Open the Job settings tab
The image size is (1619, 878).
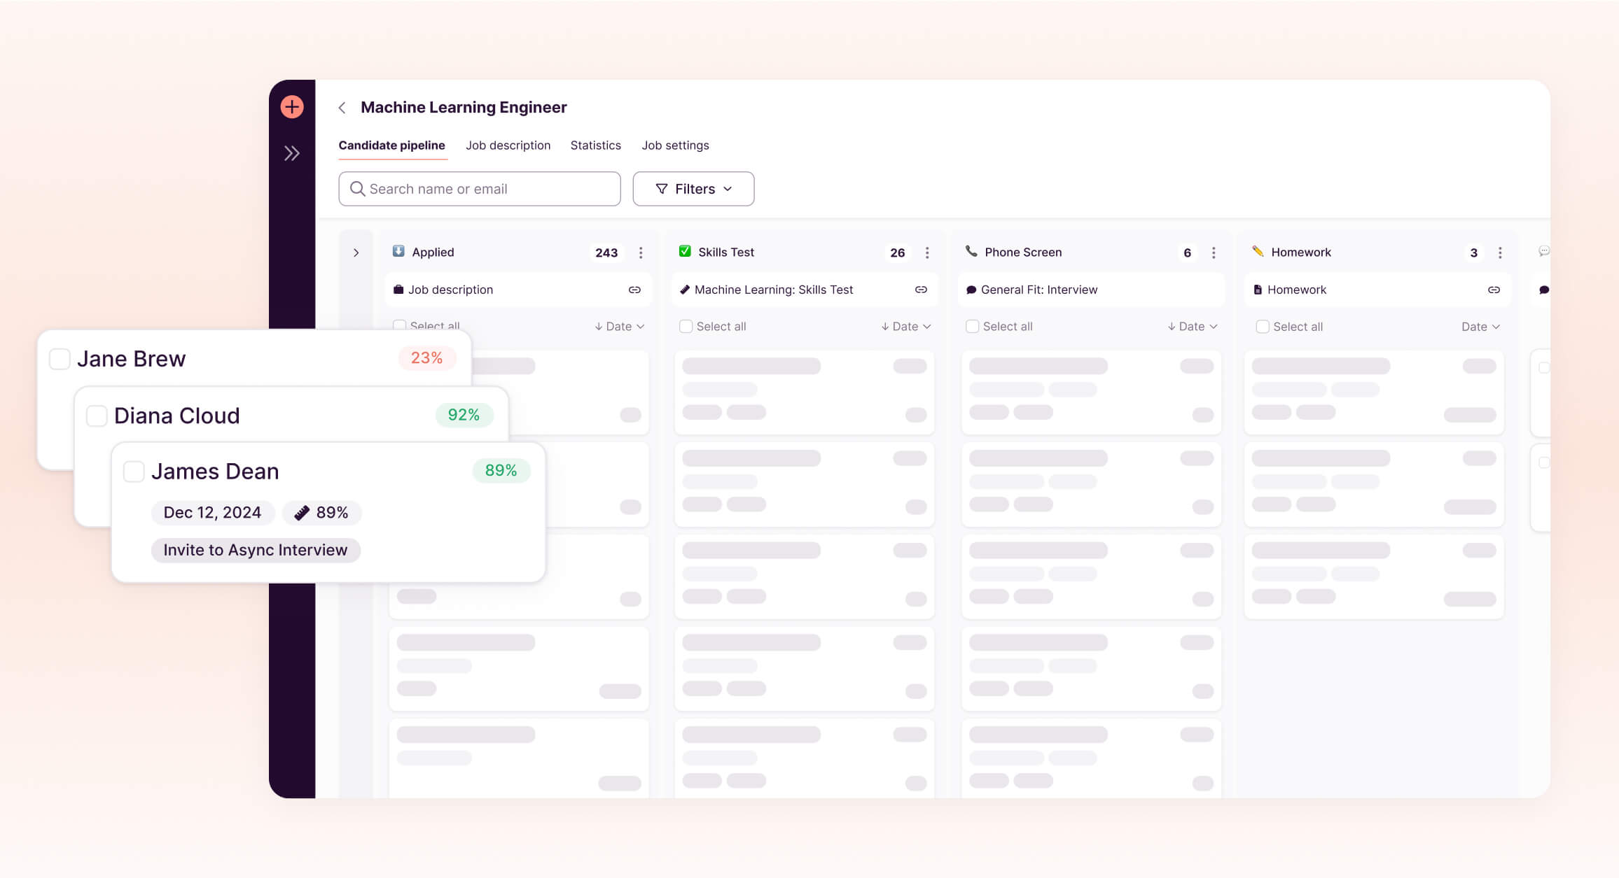(x=675, y=146)
